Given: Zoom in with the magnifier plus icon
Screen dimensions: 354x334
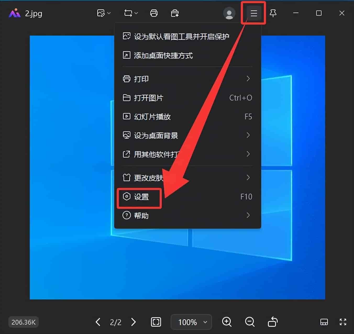Looking at the screenshot, I should tap(227, 322).
